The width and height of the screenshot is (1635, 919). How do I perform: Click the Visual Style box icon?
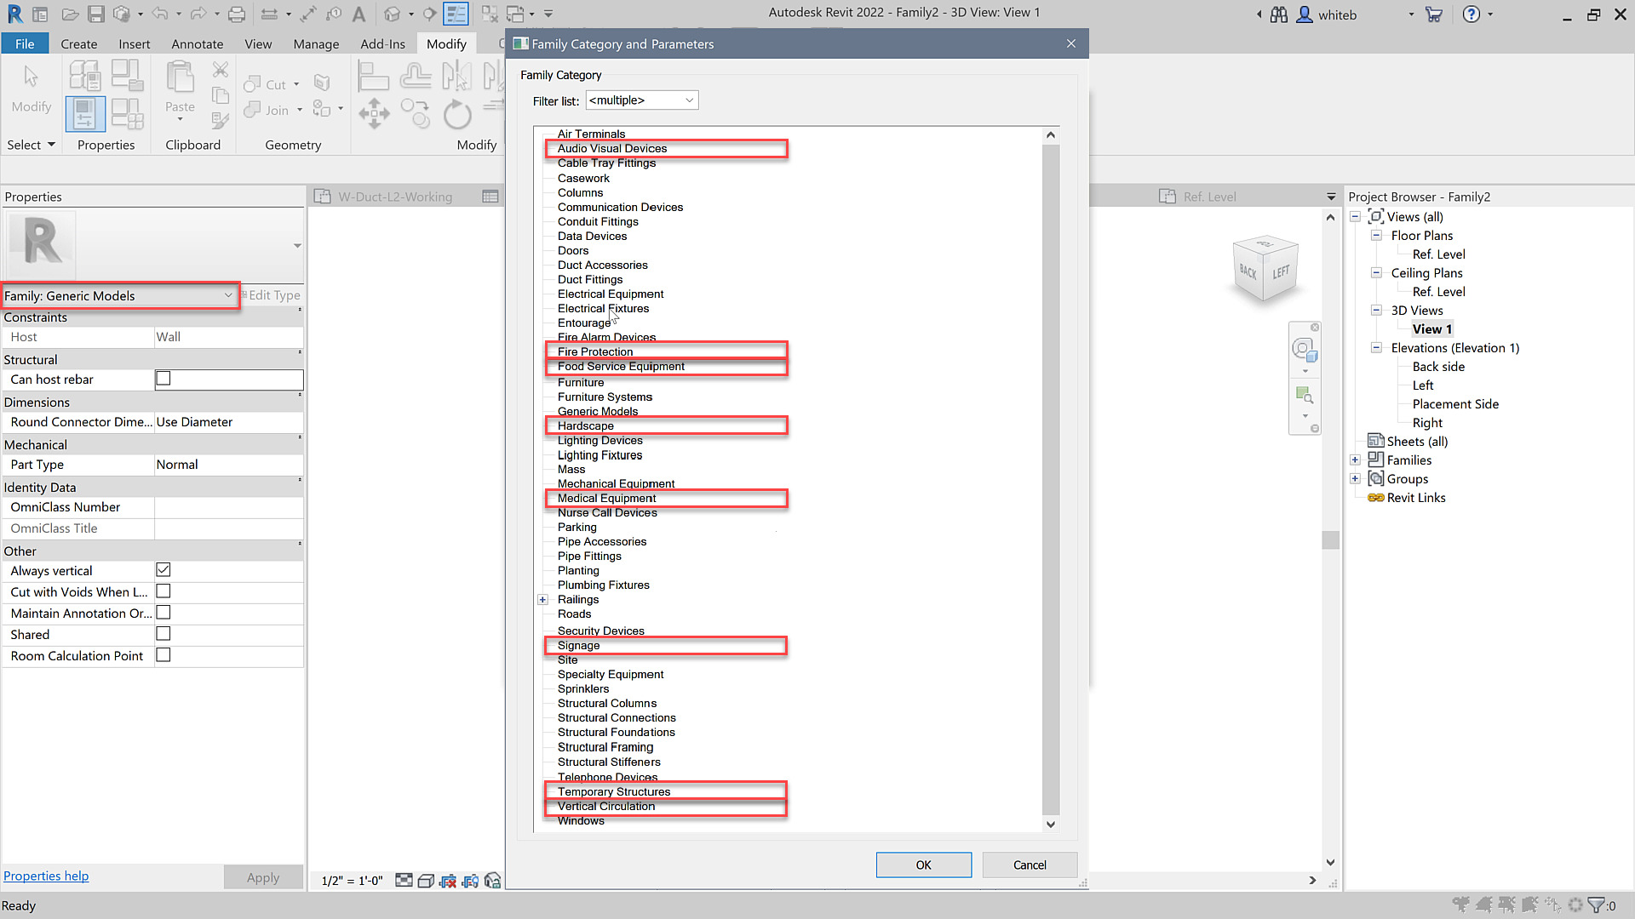click(427, 881)
